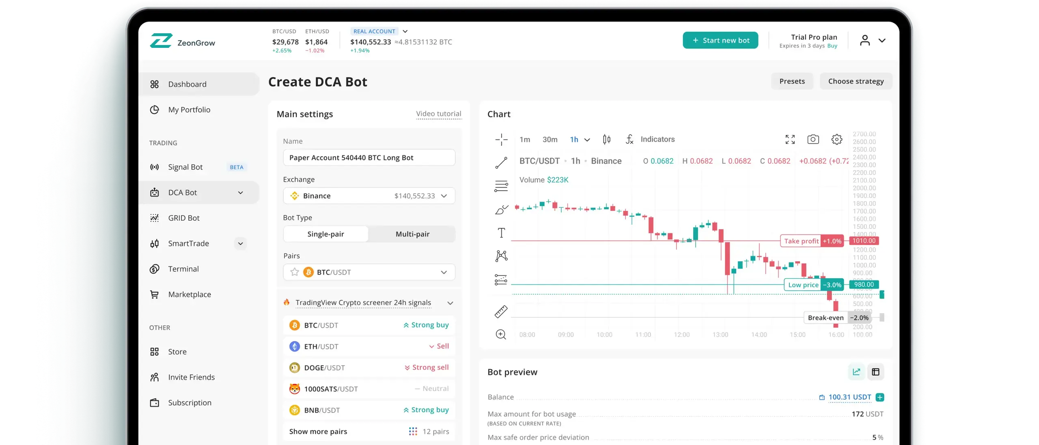
Task: Go to GRID Bot page
Action: click(184, 218)
